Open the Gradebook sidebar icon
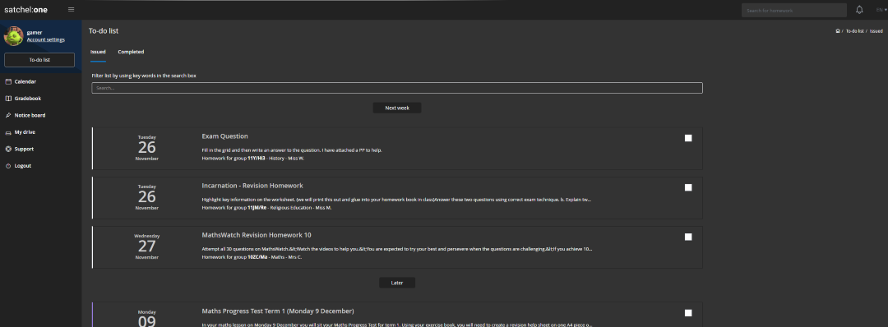This screenshot has height=327, width=888. click(8, 99)
